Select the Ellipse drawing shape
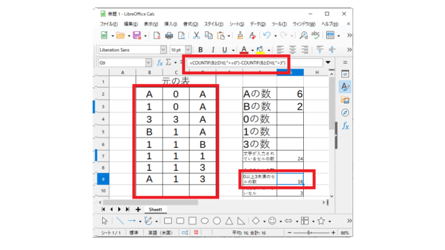445x250 pixels. click(204, 221)
